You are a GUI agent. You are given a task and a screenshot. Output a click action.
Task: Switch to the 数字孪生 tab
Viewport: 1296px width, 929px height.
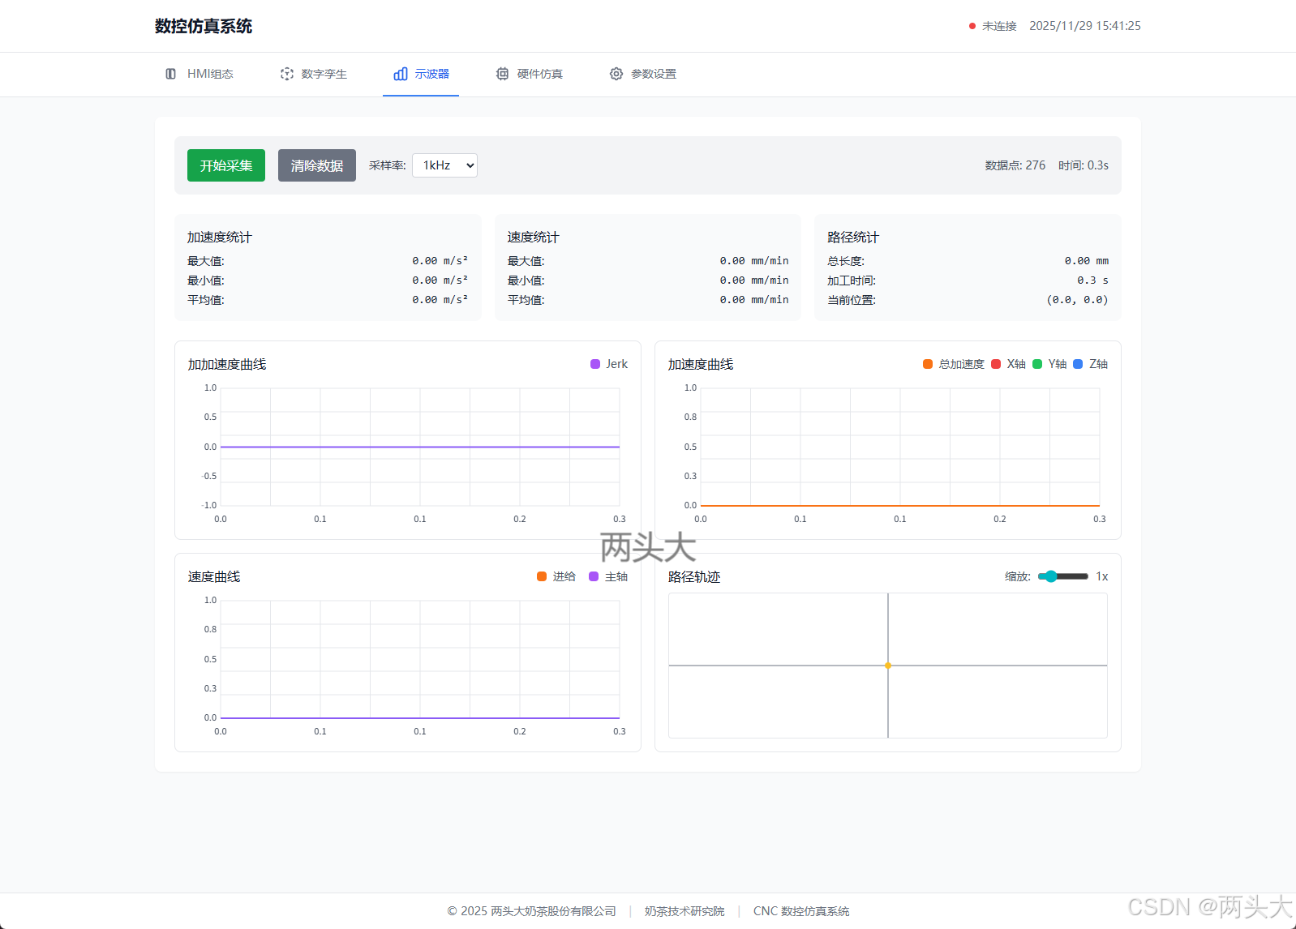pos(314,74)
